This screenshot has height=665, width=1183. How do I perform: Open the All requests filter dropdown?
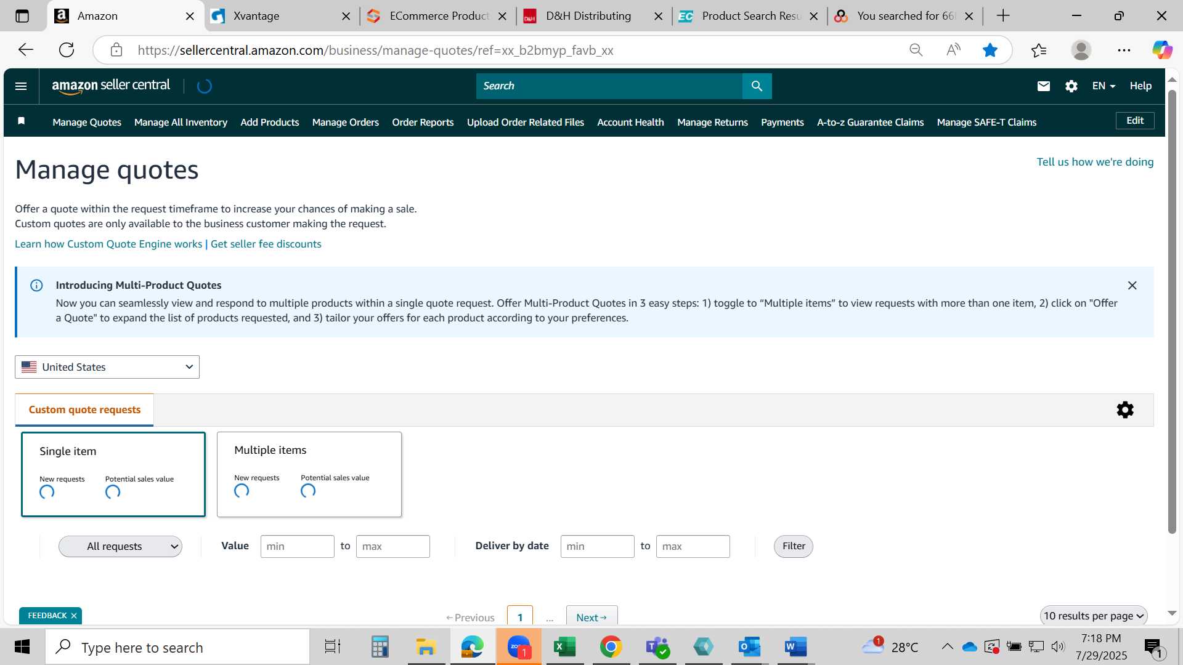tap(120, 546)
